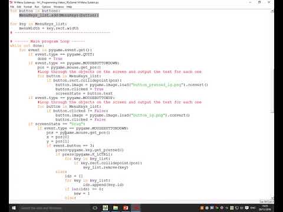
Task: Click the IDLE icon in the title bar
Action: 11,2
